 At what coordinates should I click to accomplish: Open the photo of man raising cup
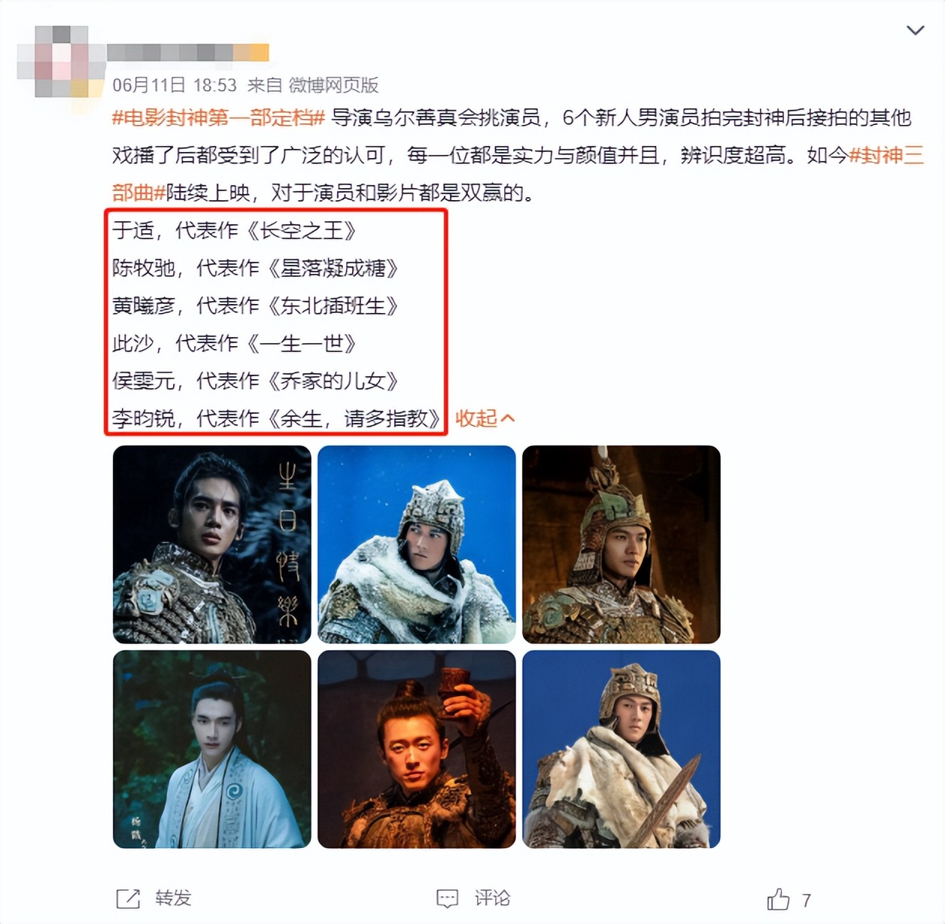tap(417, 749)
